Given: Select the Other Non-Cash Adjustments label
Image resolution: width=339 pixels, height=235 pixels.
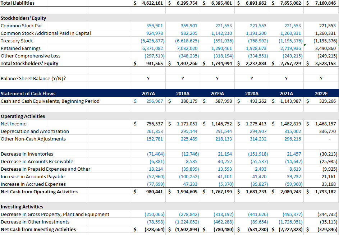Looking at the screenshot, I should pos(33,139).
